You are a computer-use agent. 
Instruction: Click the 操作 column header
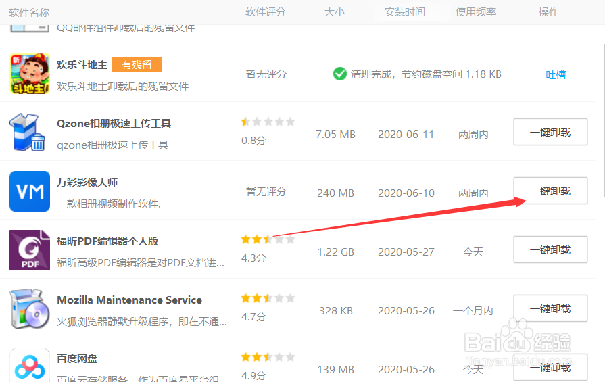click(549, 12)
